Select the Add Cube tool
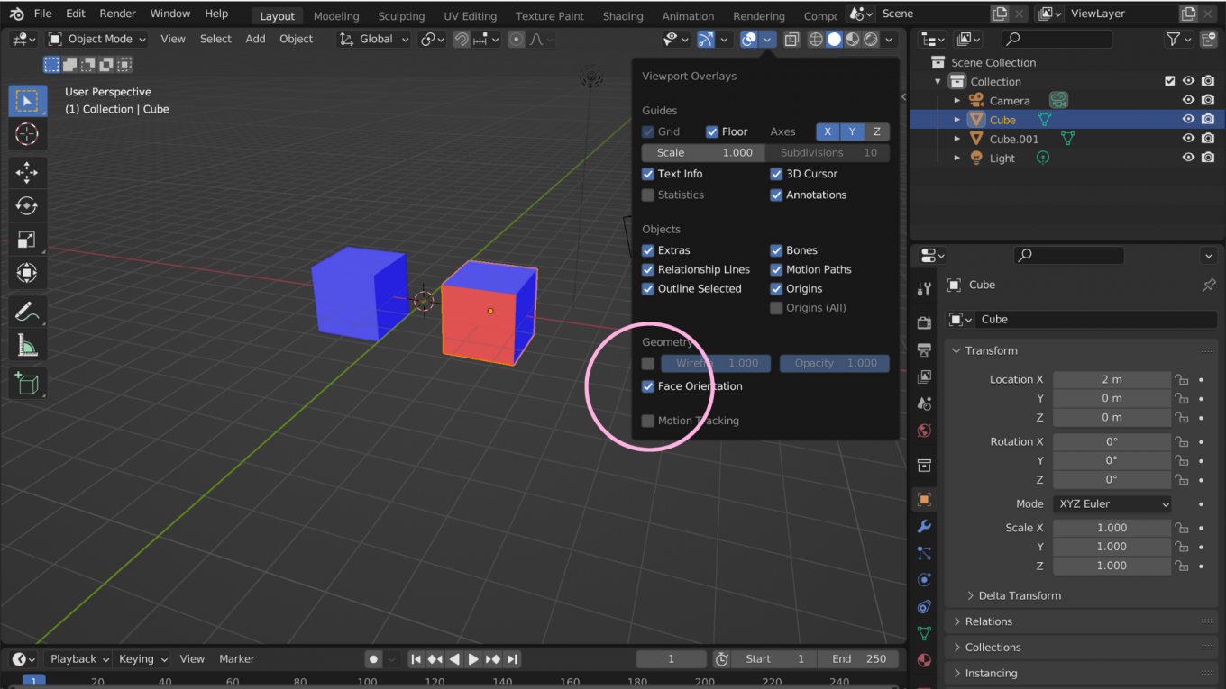Screen dimensions: 1226x689 (27, 384)
